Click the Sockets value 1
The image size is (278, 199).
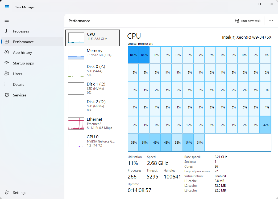pos(215,162)
